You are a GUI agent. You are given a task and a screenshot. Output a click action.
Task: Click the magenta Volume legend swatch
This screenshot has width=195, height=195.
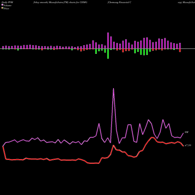click(2, 5)
